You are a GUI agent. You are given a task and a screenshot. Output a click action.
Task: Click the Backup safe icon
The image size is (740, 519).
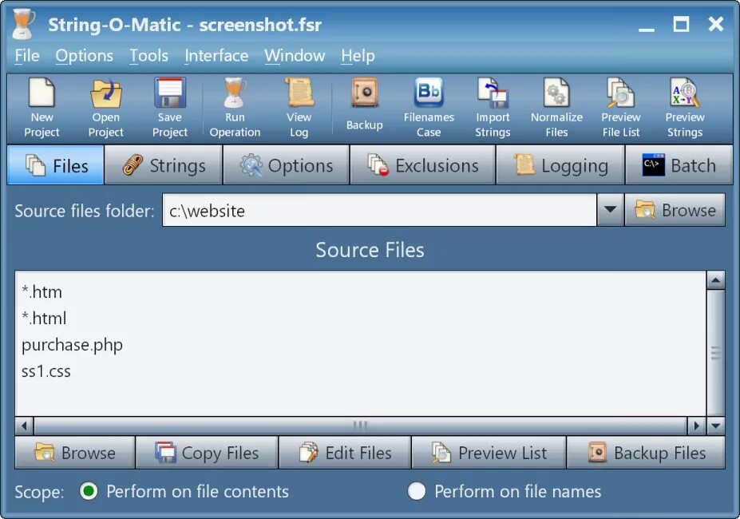364,105
